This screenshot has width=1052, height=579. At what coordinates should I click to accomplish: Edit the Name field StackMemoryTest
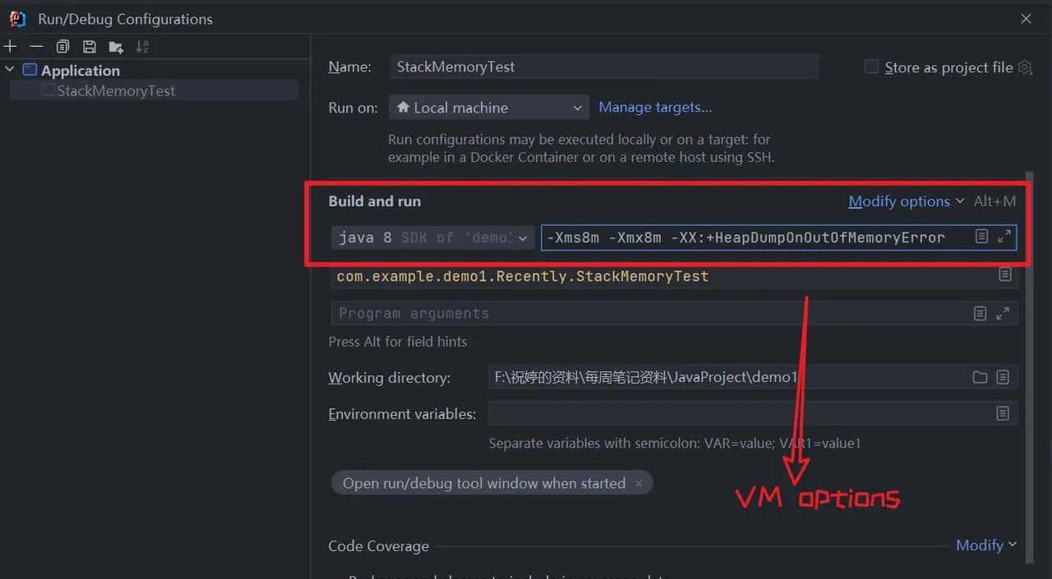click(604, 67)
